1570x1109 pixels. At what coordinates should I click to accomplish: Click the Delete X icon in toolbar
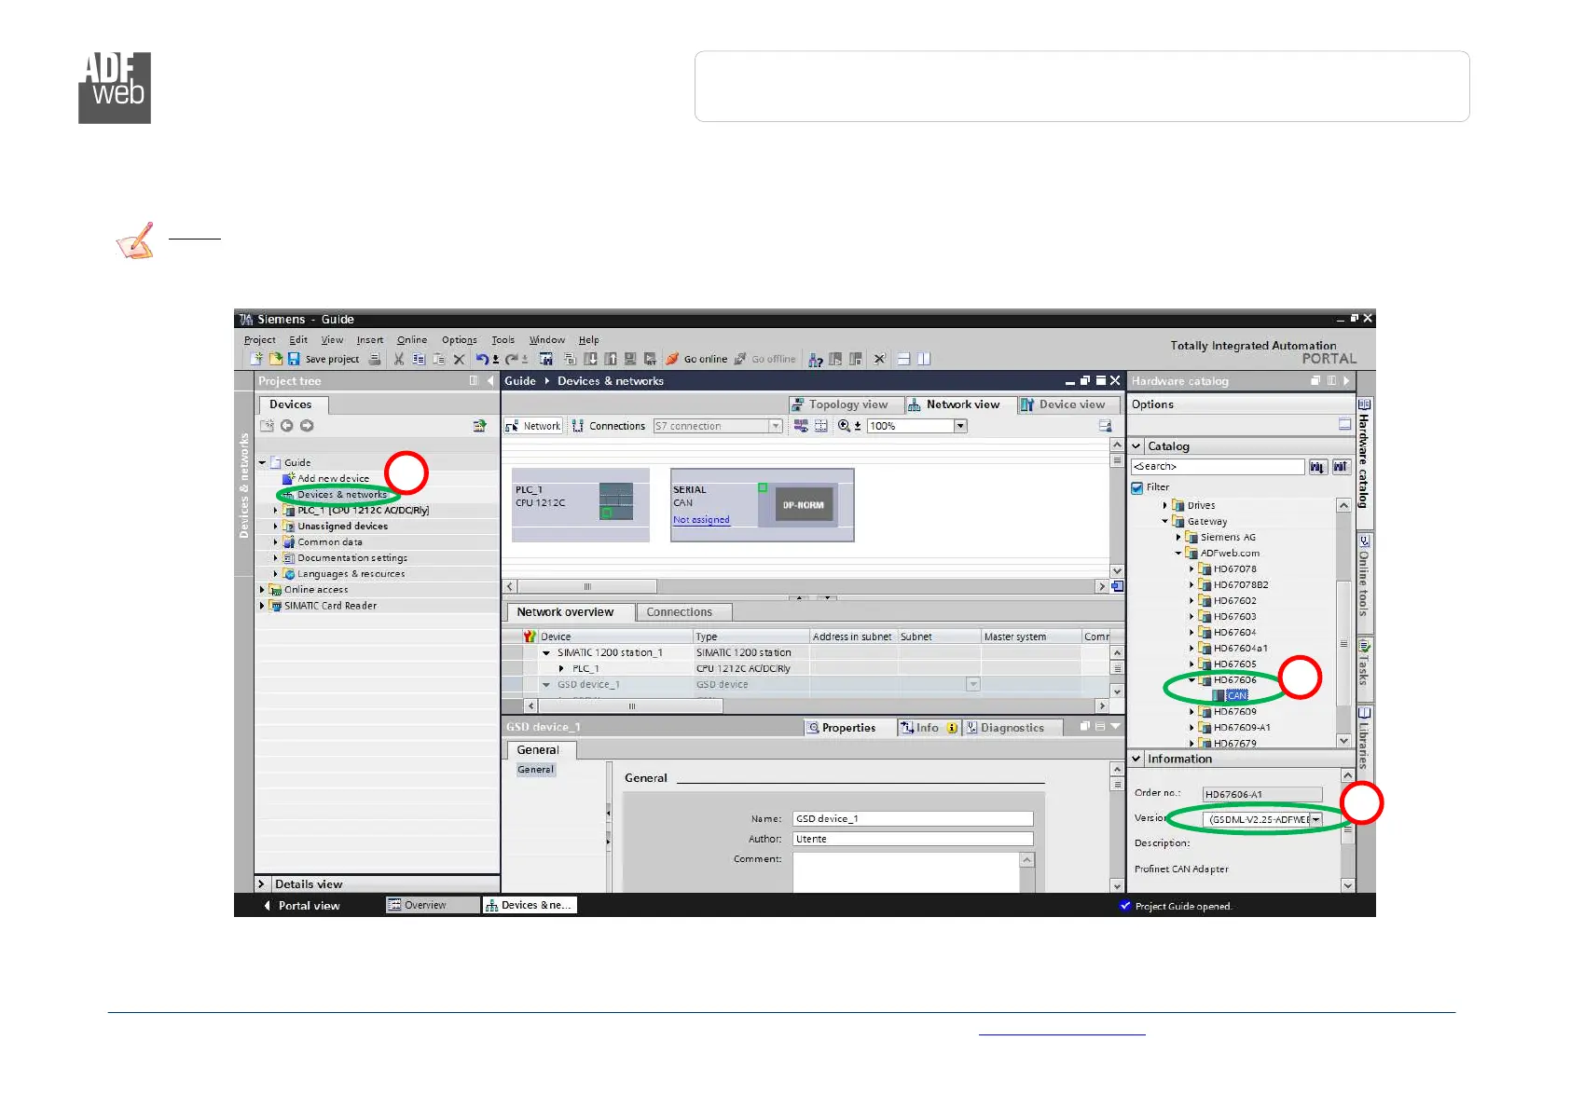point(459,359)
